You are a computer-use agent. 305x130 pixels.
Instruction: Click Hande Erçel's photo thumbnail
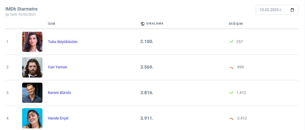coord(32,118)
